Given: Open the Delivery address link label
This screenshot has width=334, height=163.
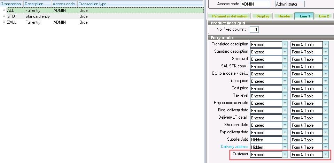Looking at the screenshot, I should click(234, 147).
